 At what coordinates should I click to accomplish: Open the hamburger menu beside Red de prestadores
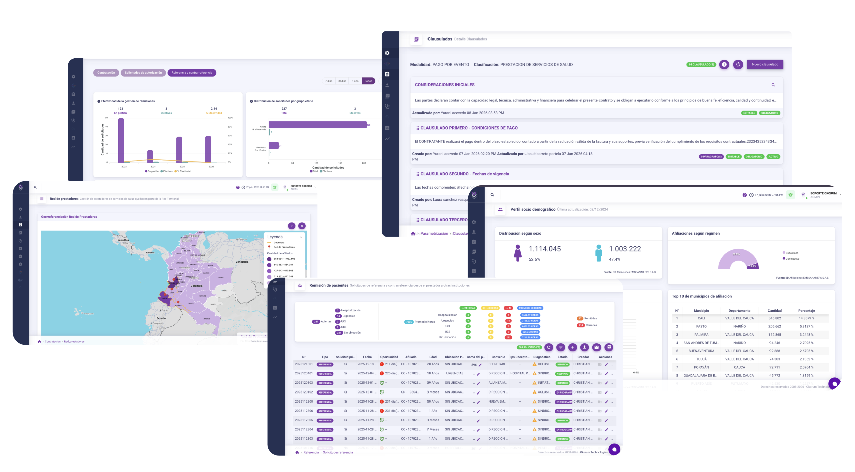tap(42, 199)
